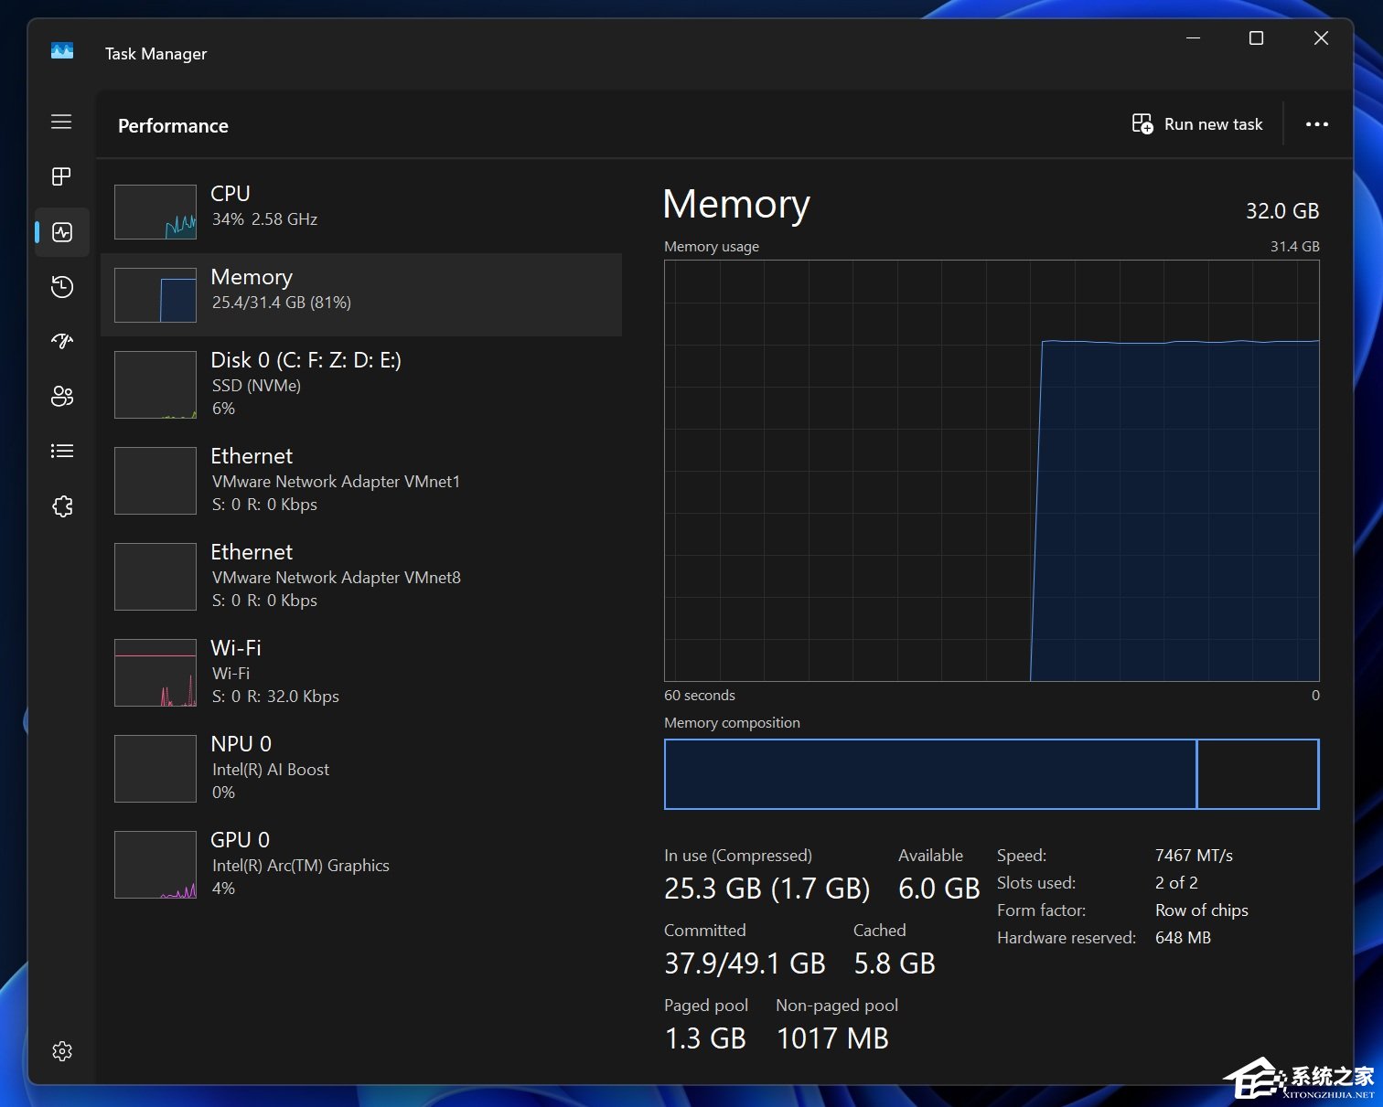This screenshot has width=1383, height=1107.
Task: Click the 31.4 GB graph maximum label
Action: (1294, 247)
